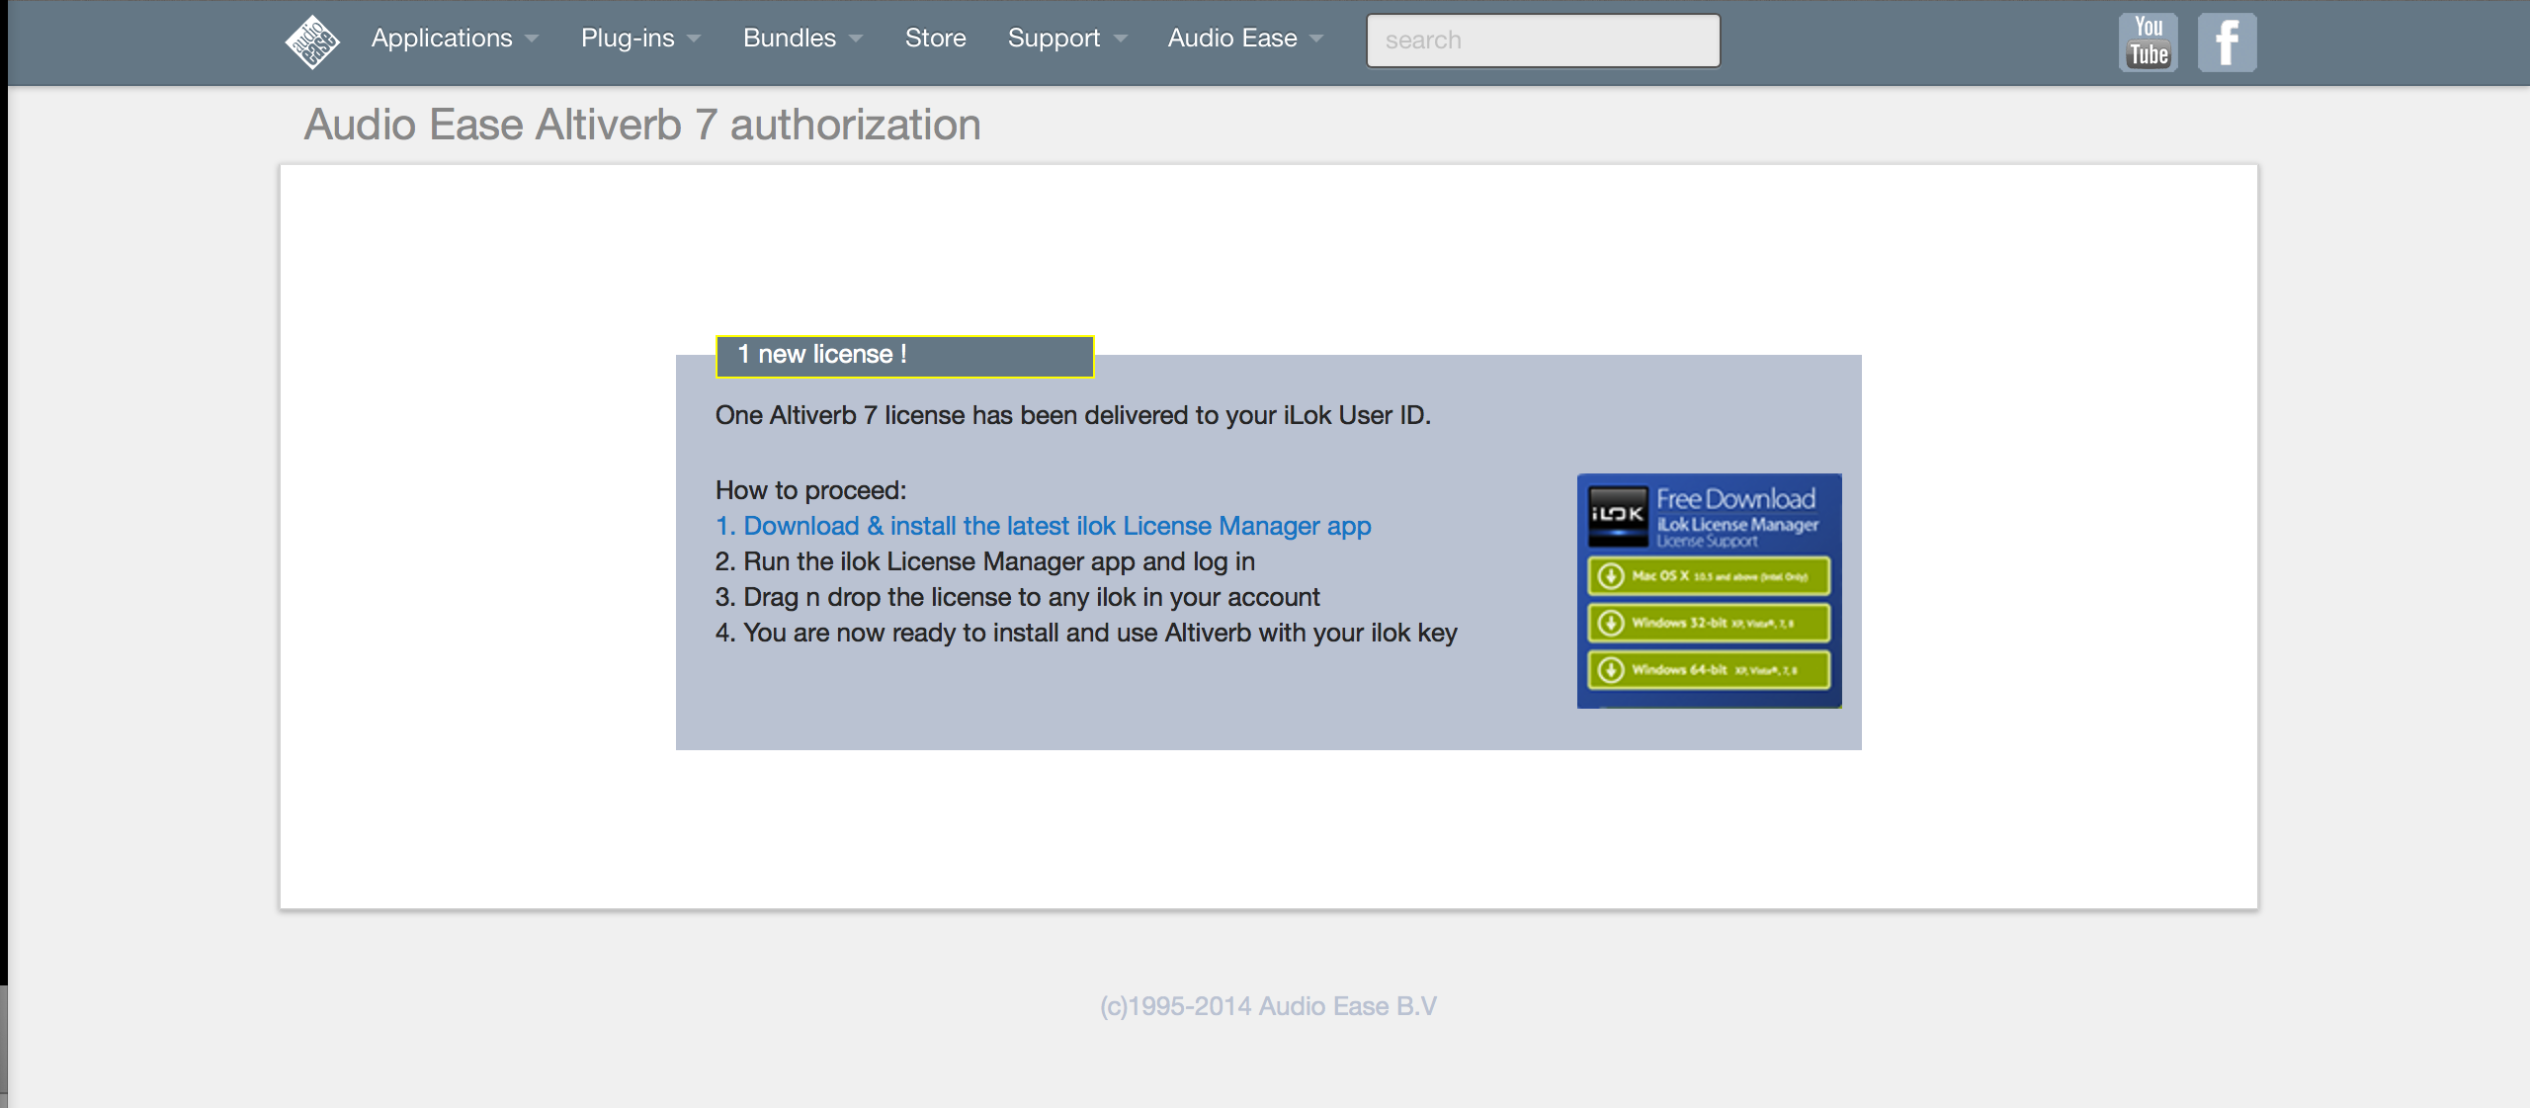Expand the Plug-ins dropdown arrow
The width and height of the screenshot is (2530, 1108).
pos(694,40)
